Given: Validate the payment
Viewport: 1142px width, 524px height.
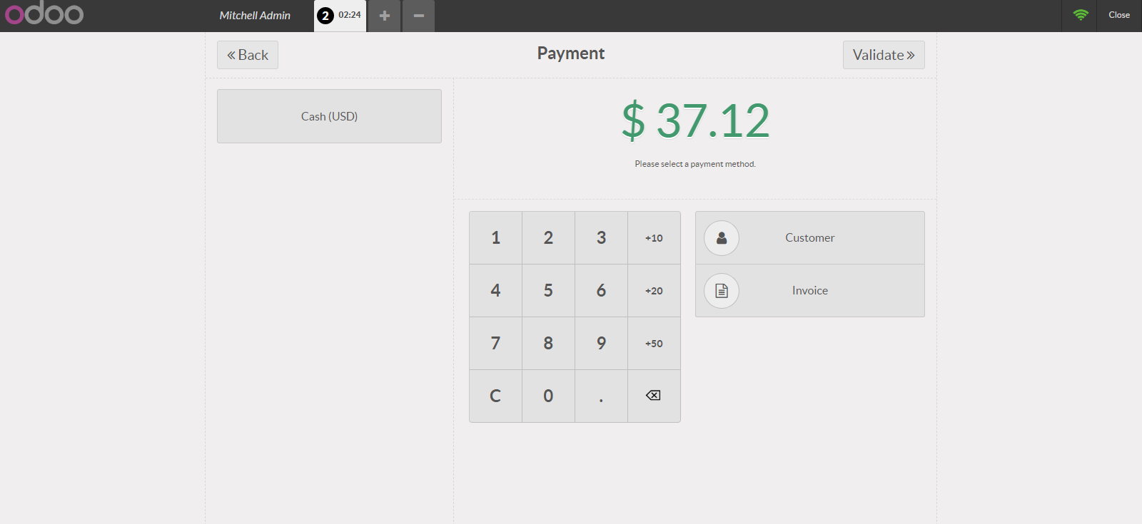Looking at the screenshot, I should tap(884, 55).
